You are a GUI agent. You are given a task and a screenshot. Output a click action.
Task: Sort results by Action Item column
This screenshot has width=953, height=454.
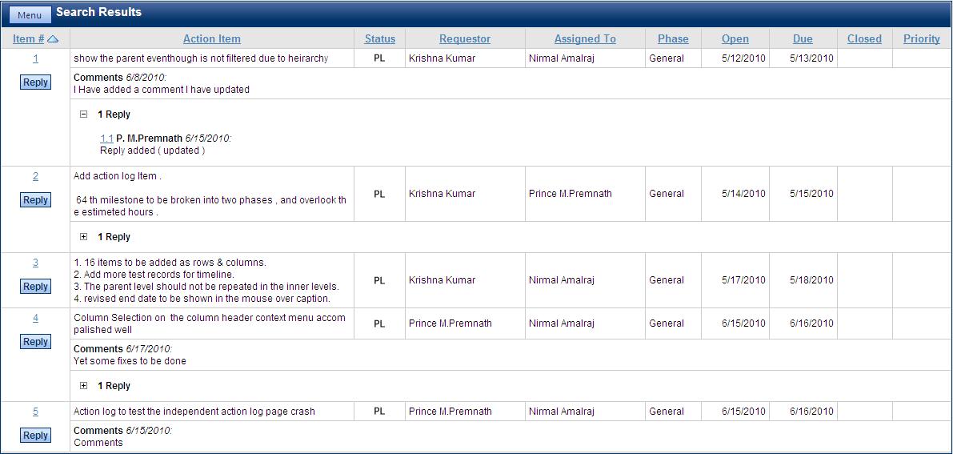211,38
